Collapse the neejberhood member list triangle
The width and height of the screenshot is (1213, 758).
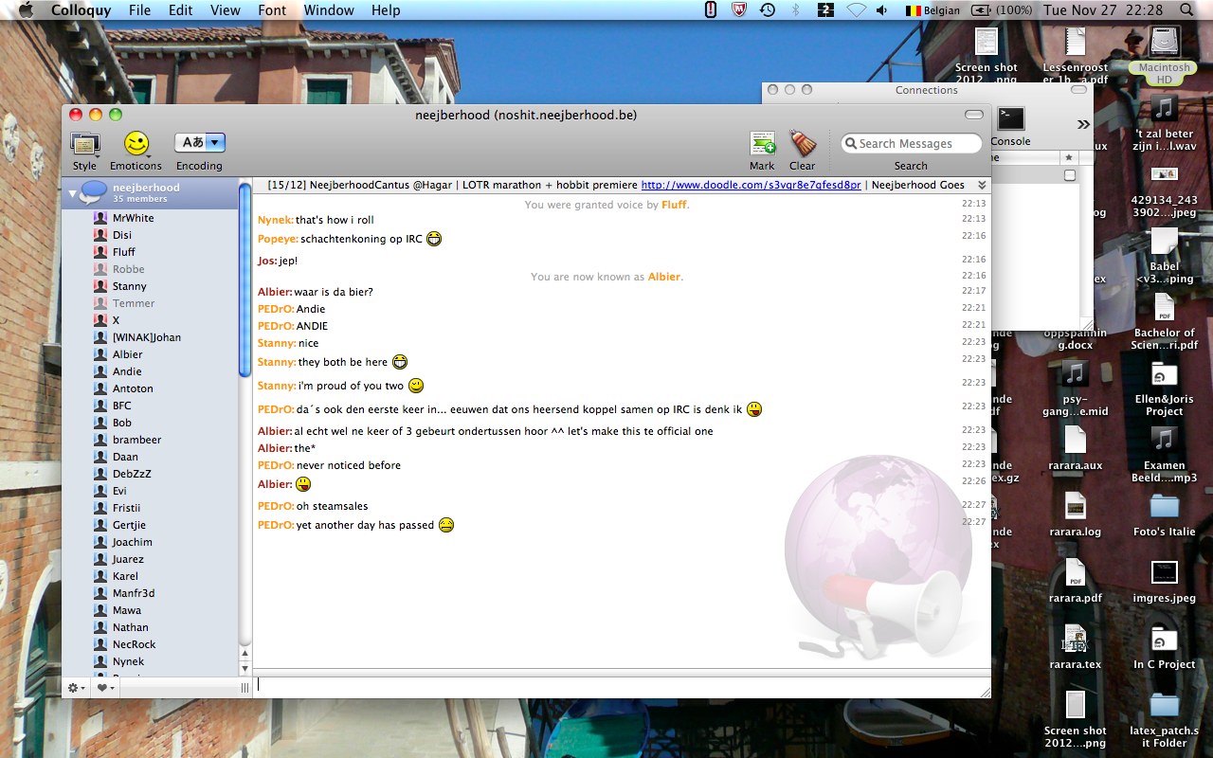point(72,193)
